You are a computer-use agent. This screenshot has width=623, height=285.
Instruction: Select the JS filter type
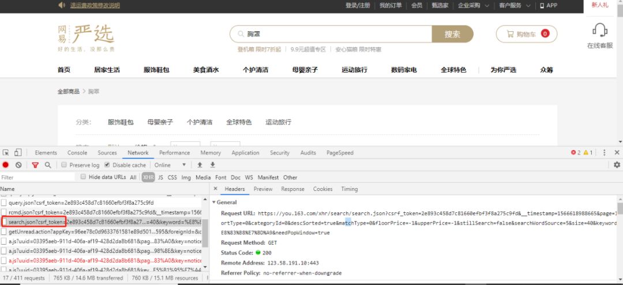pos(160,177)
